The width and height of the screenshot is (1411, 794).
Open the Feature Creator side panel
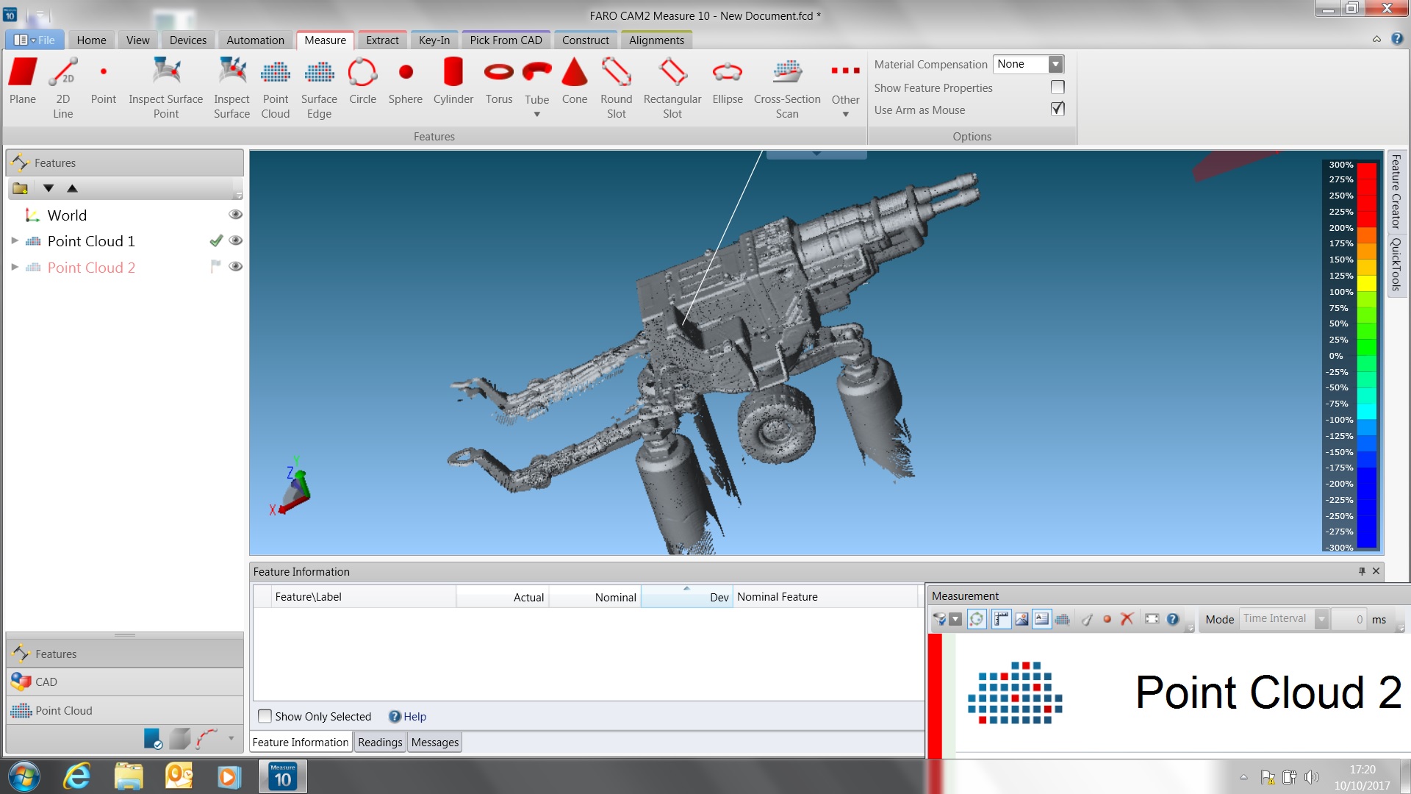point(1396,191)
